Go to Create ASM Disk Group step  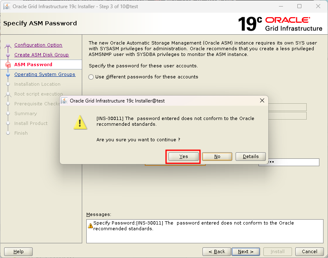tap(41, 55)
